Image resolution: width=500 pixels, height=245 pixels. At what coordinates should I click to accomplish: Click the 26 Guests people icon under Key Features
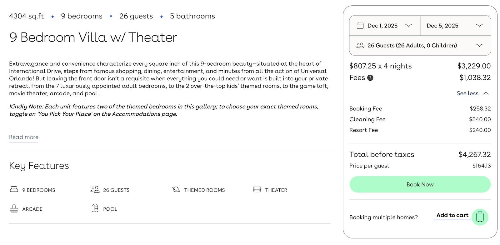95,189
